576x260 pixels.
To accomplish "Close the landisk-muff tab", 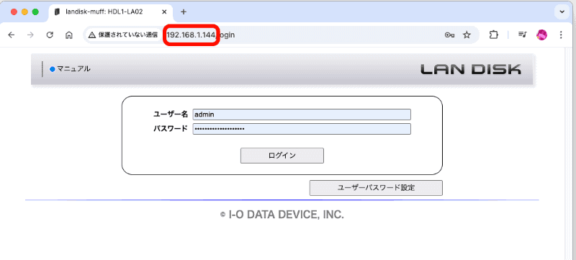I will (165, 12).
